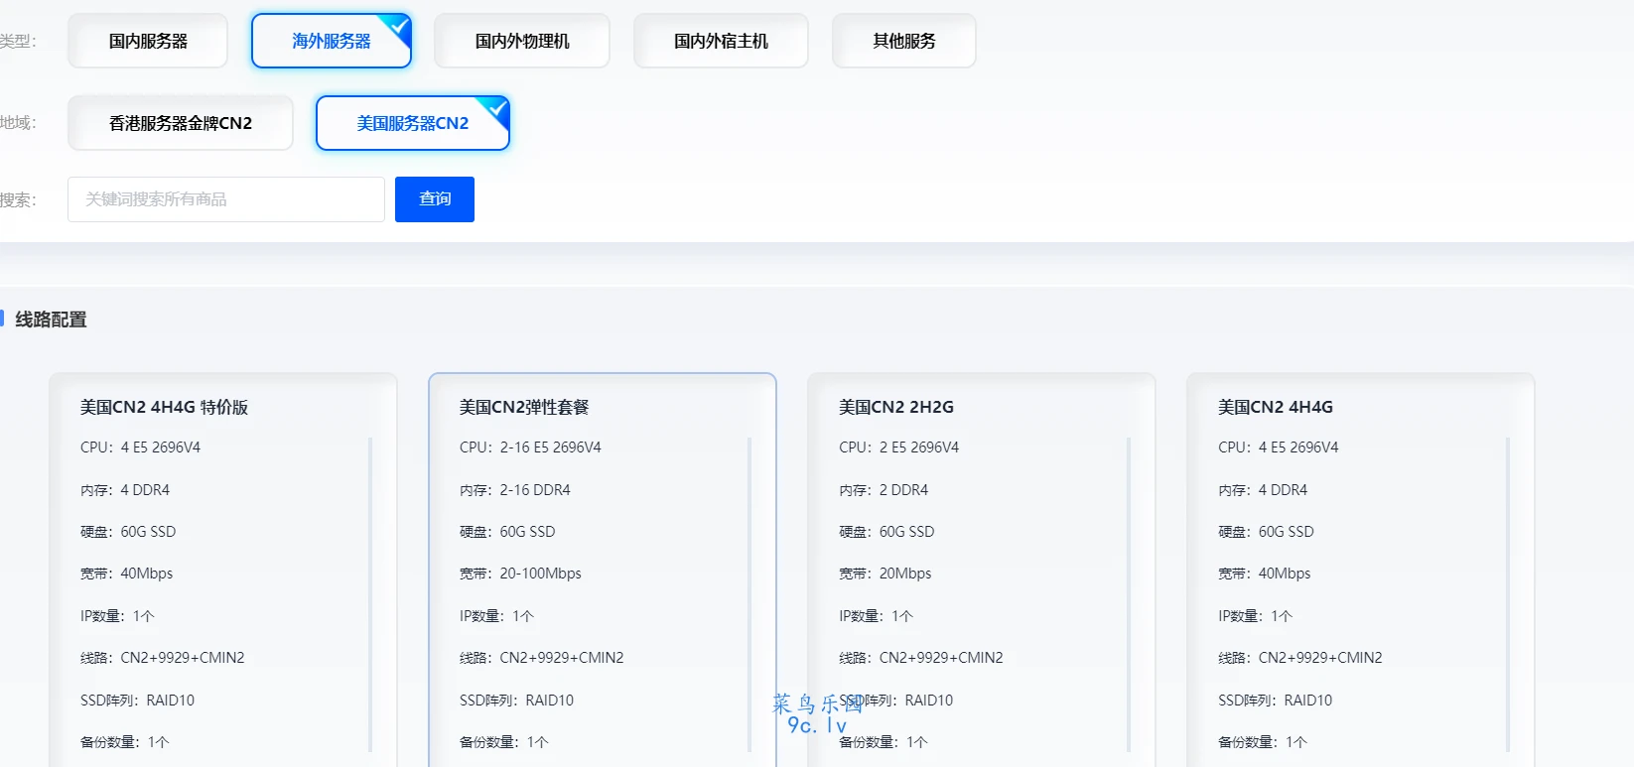This screenshot has width=1634, height=767.
Task: Select the 美国CN2 4H4G plan title
Action: pyautogui.click(x=1275, y=407)
